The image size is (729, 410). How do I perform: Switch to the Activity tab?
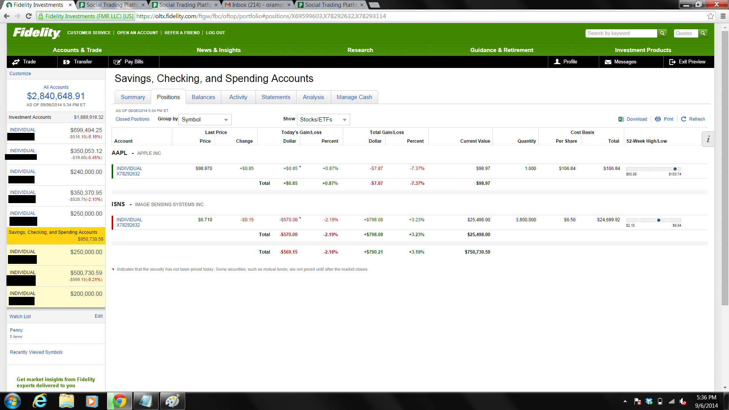coord(238,97)
